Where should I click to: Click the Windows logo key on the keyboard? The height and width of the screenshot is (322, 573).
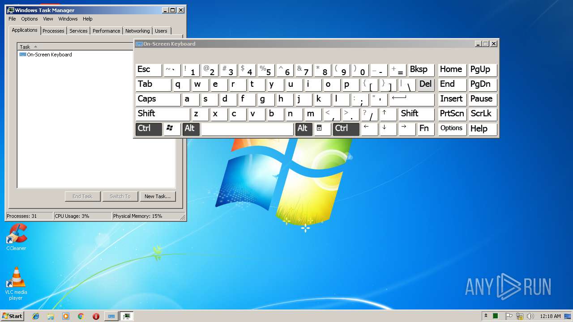click(x=172, y=129)
